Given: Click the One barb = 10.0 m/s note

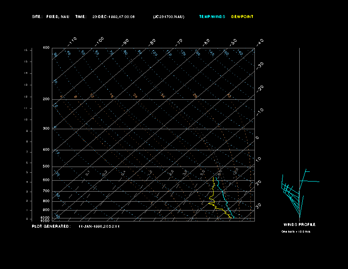Looking at the screenshot, I should click(296, 232).
